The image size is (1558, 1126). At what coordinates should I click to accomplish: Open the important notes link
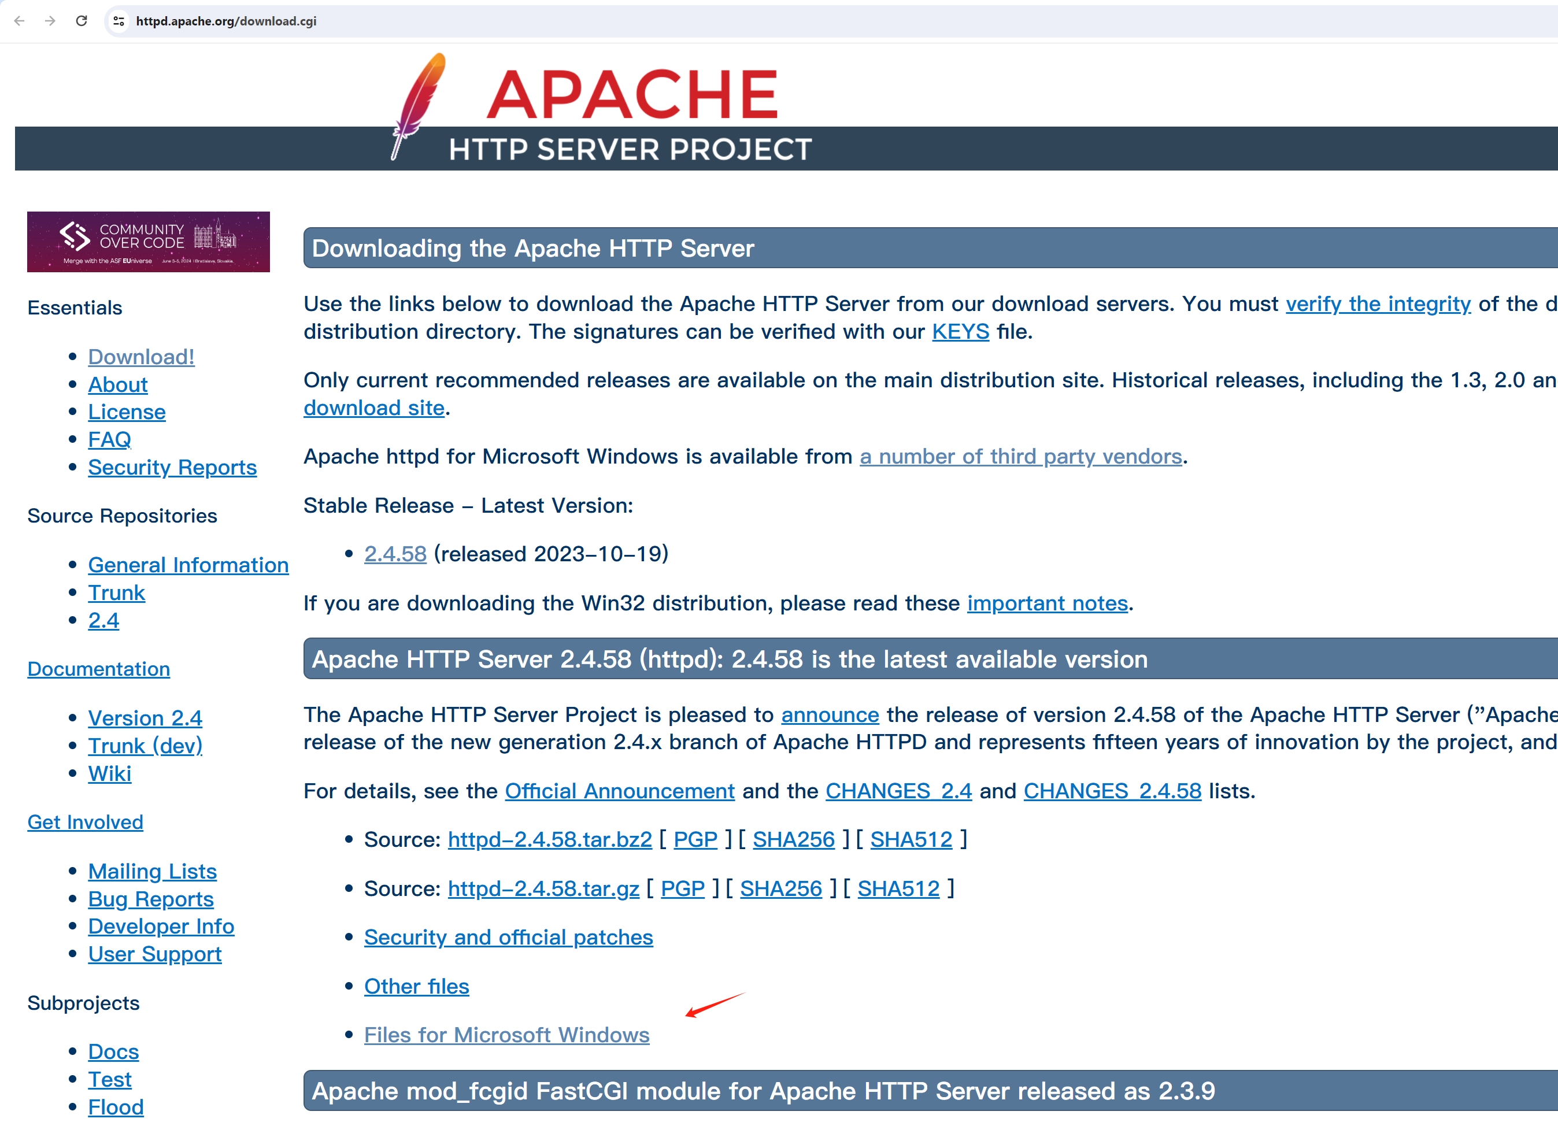(x=1048, y=603)
